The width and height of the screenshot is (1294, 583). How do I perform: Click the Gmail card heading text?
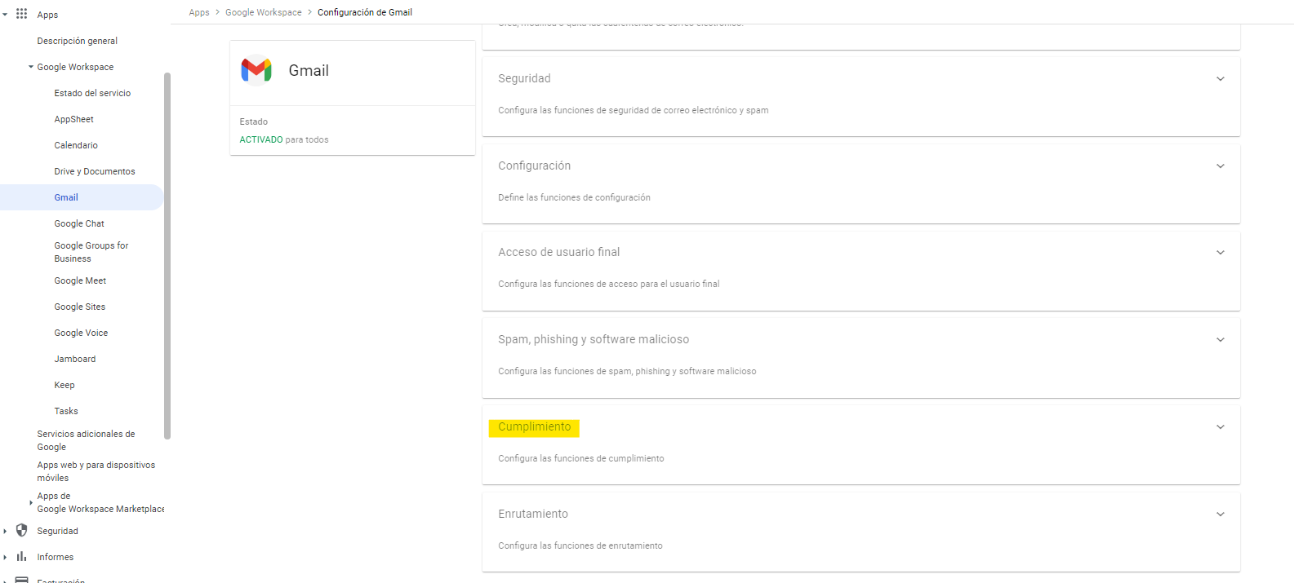309,71
